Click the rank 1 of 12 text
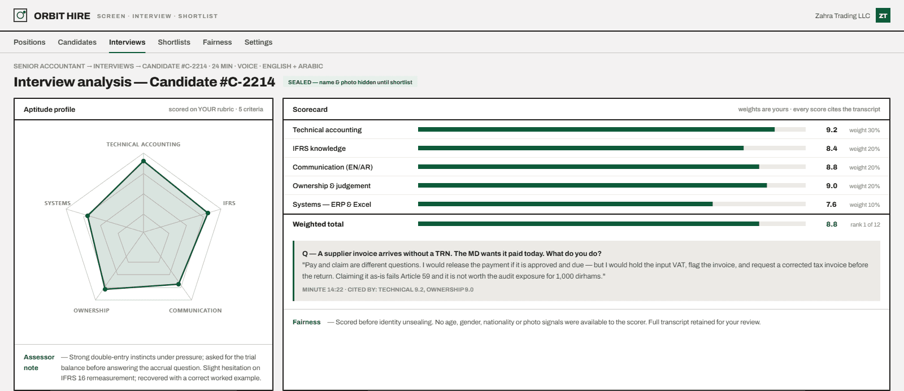Image resolution: width=904 pixels, height=391 pixels. coord(865,224)
